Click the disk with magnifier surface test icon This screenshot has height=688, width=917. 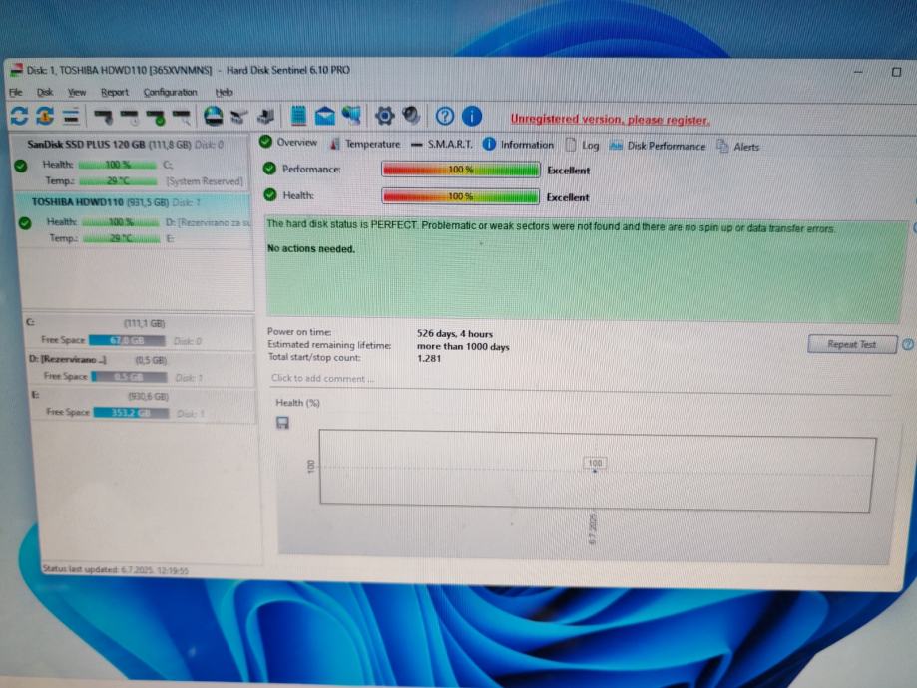182,117
